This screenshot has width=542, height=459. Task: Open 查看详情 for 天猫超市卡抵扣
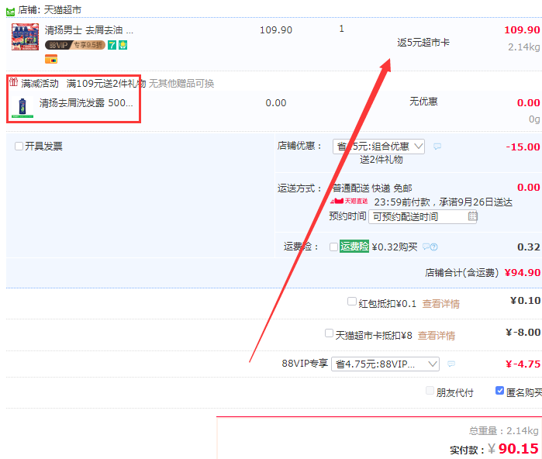pos(437,335)
